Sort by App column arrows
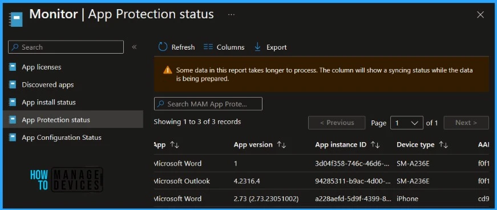Image resolution: width=497 pixels, height=210 pixels. coord(175,144)
